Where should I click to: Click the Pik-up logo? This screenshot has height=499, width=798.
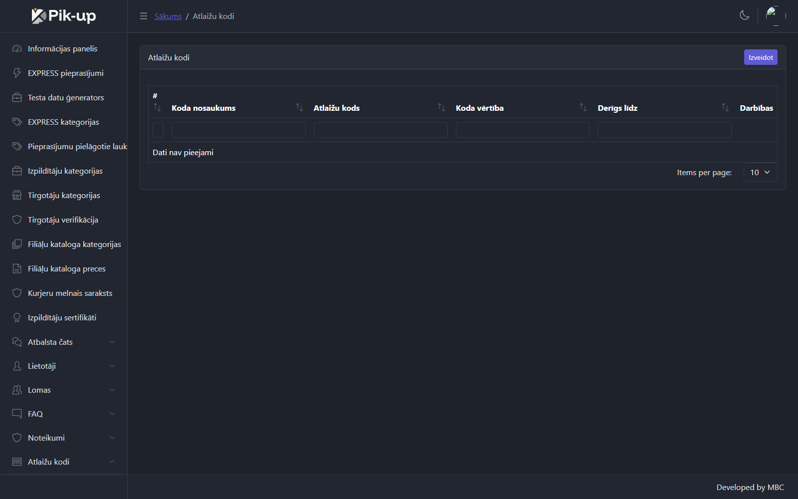(x=64, y=16)
